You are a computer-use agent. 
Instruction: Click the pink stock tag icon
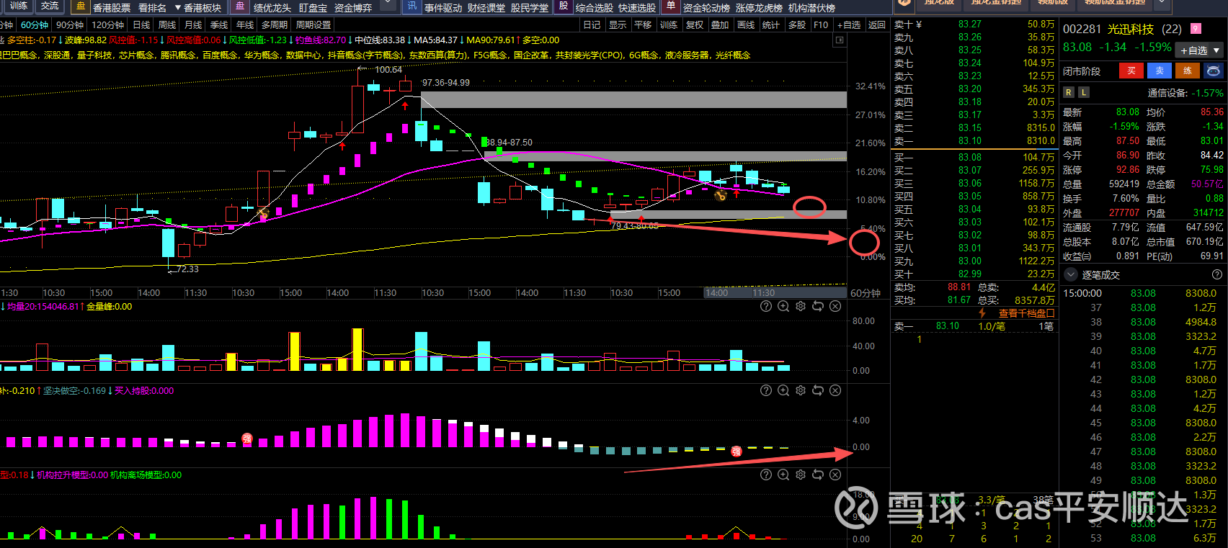1196,29
